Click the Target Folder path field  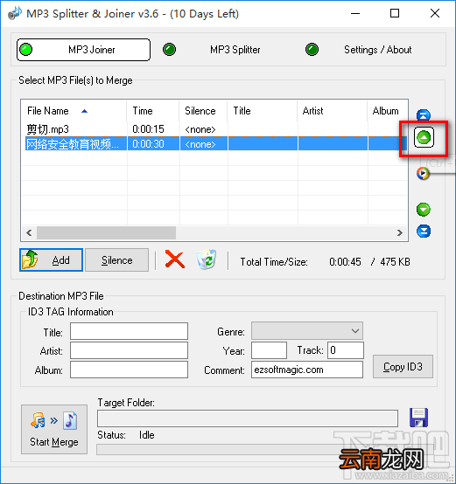(x=248, y=418)
